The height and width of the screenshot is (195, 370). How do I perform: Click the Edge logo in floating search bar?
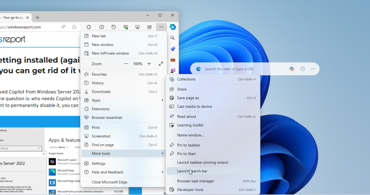point(198,69)
